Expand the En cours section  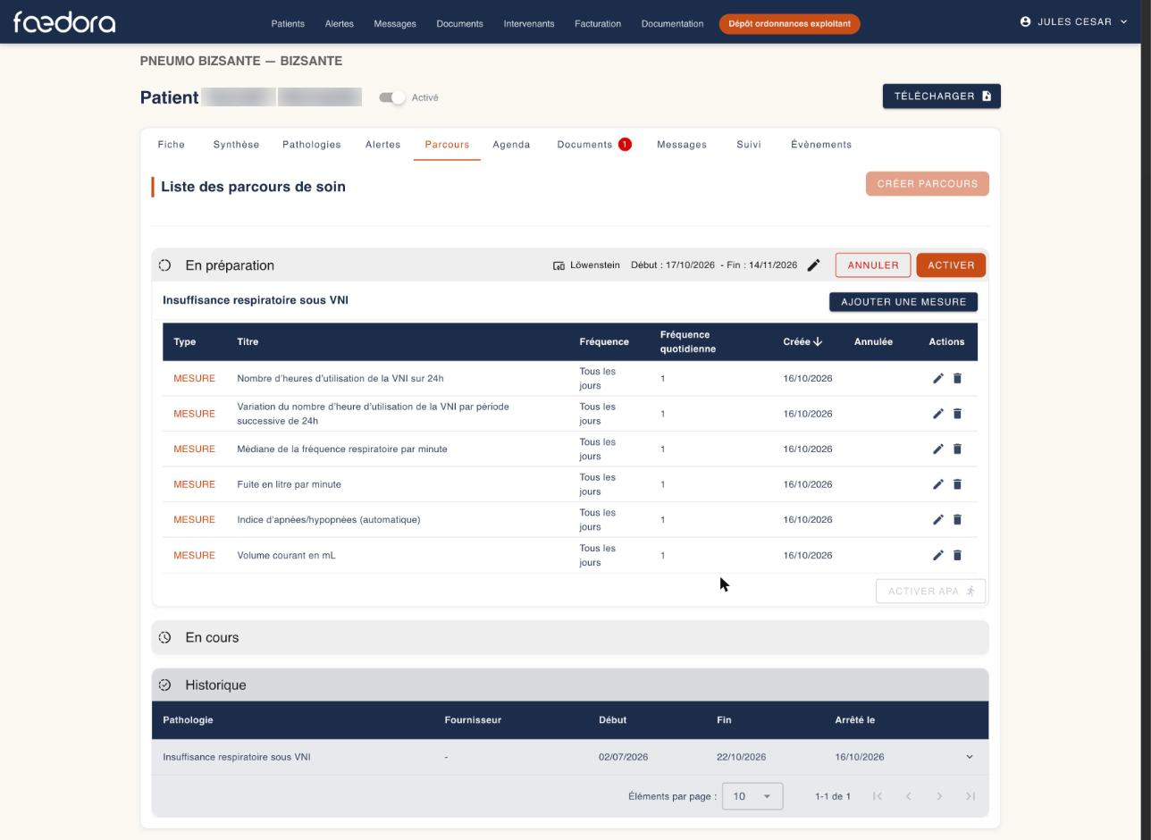(570, 637)
